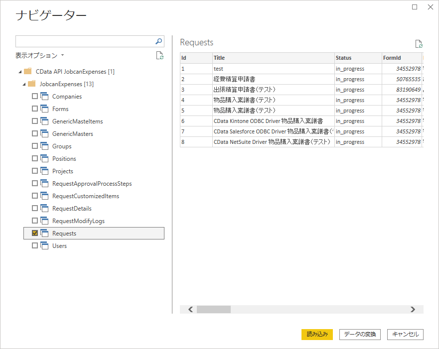
Task: Select the GenericMasters tree item
Action: pyautogui.click(x=73, y=133)
